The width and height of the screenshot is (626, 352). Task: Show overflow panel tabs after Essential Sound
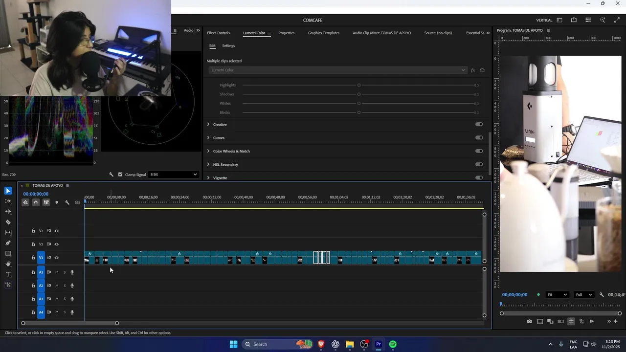click(488, 33)
